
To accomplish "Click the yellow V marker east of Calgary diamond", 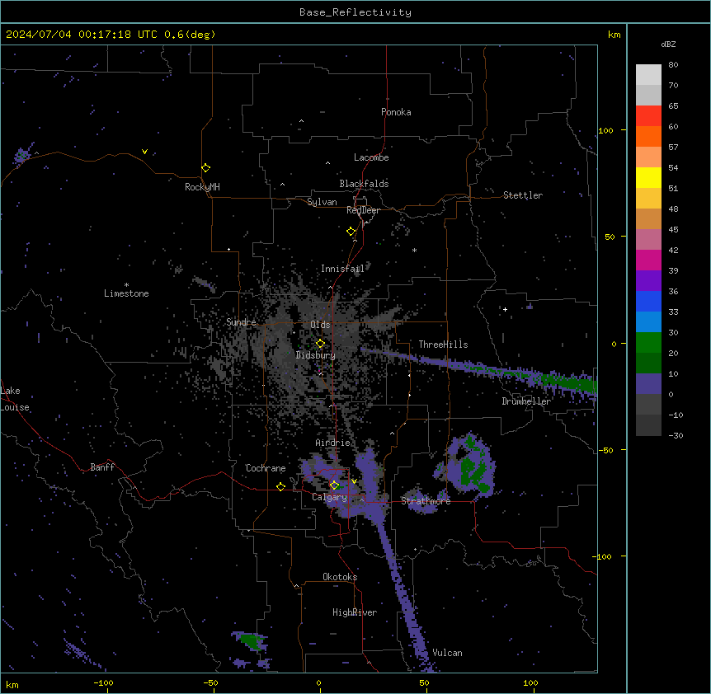I will [x=354, y=481].
